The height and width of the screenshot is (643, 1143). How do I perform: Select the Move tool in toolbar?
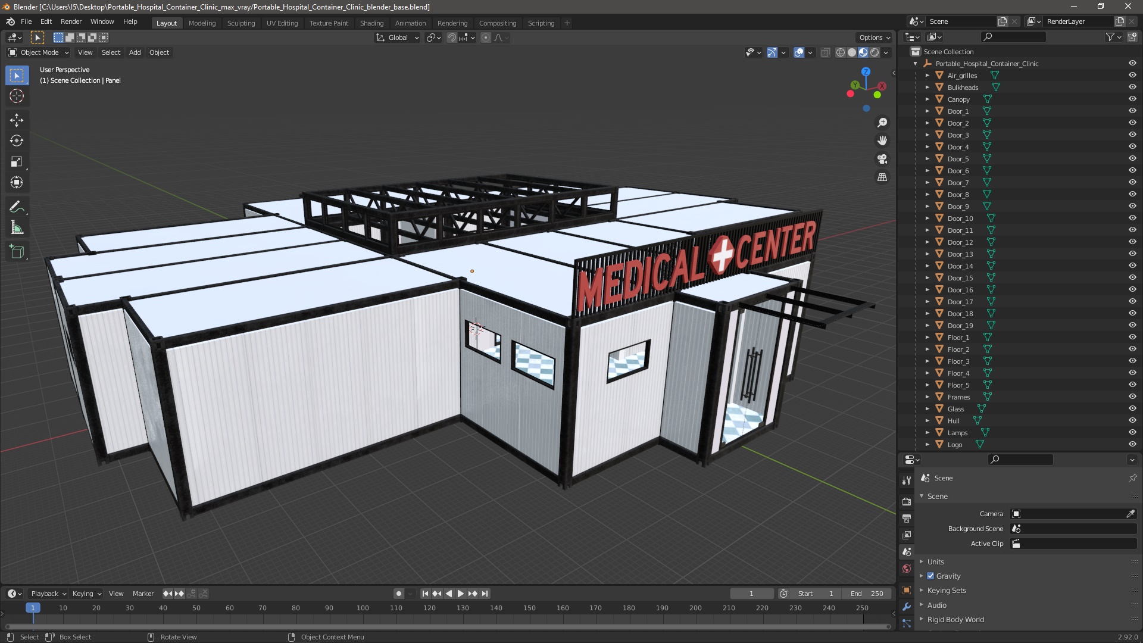(17, 120)
